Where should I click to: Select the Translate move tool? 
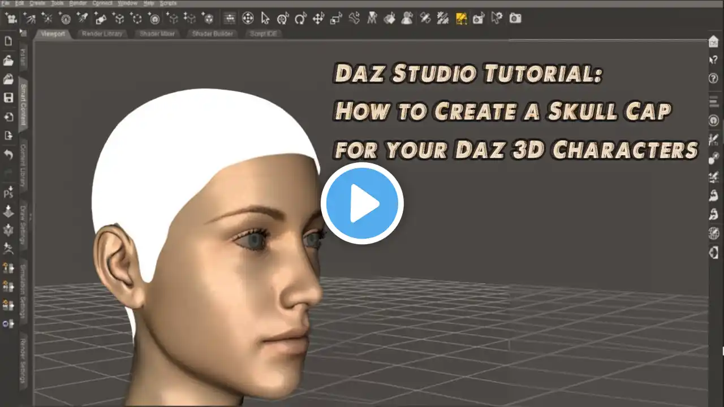tap(318, 19)
